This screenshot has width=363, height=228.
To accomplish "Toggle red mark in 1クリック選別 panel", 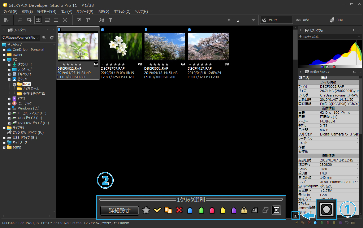I will 212,210.
